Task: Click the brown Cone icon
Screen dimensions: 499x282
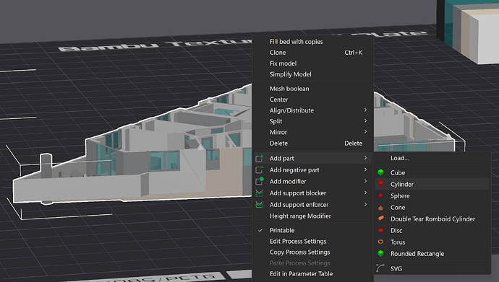Action: coord(380,208)
